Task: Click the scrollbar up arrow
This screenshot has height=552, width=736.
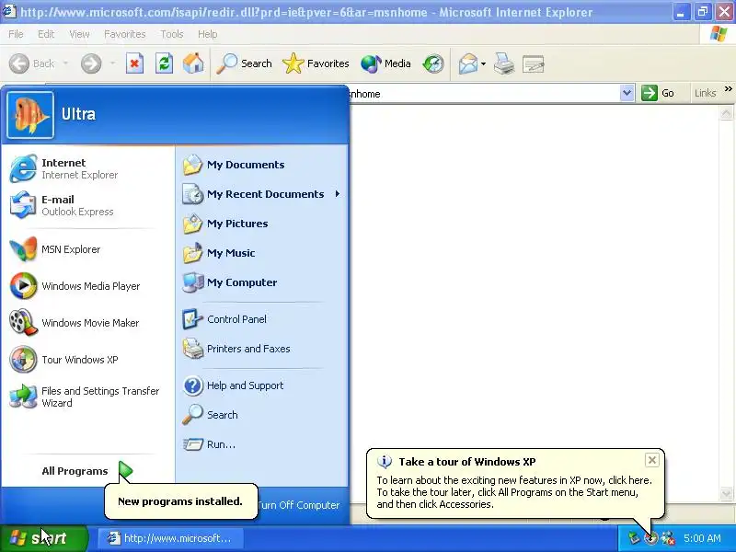Action: pyautogui.click(x=726, y=113)
